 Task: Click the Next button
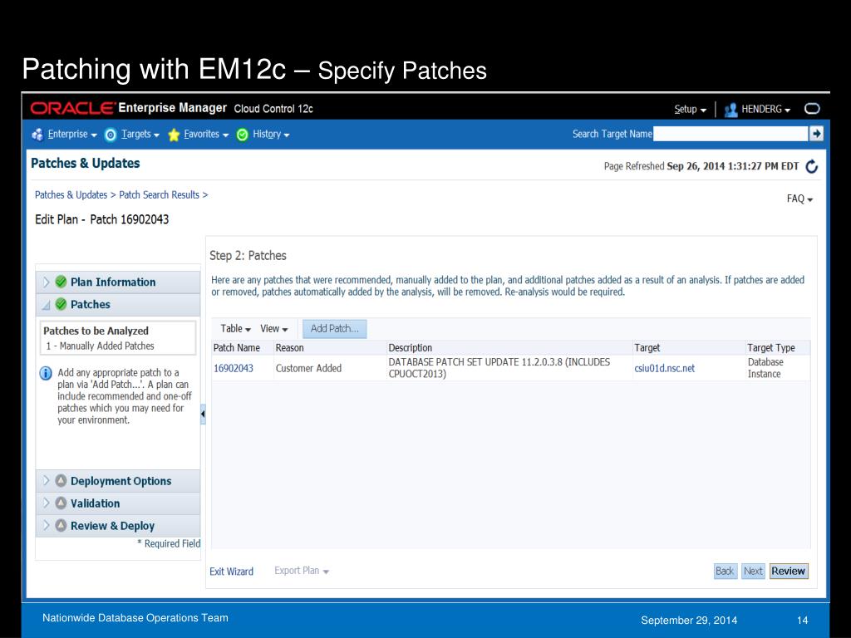(753, 571)
